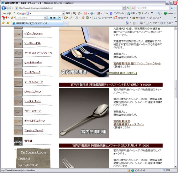
Task: Open the サービススプーンフォーク sidebar link
Action: [38, 53]
